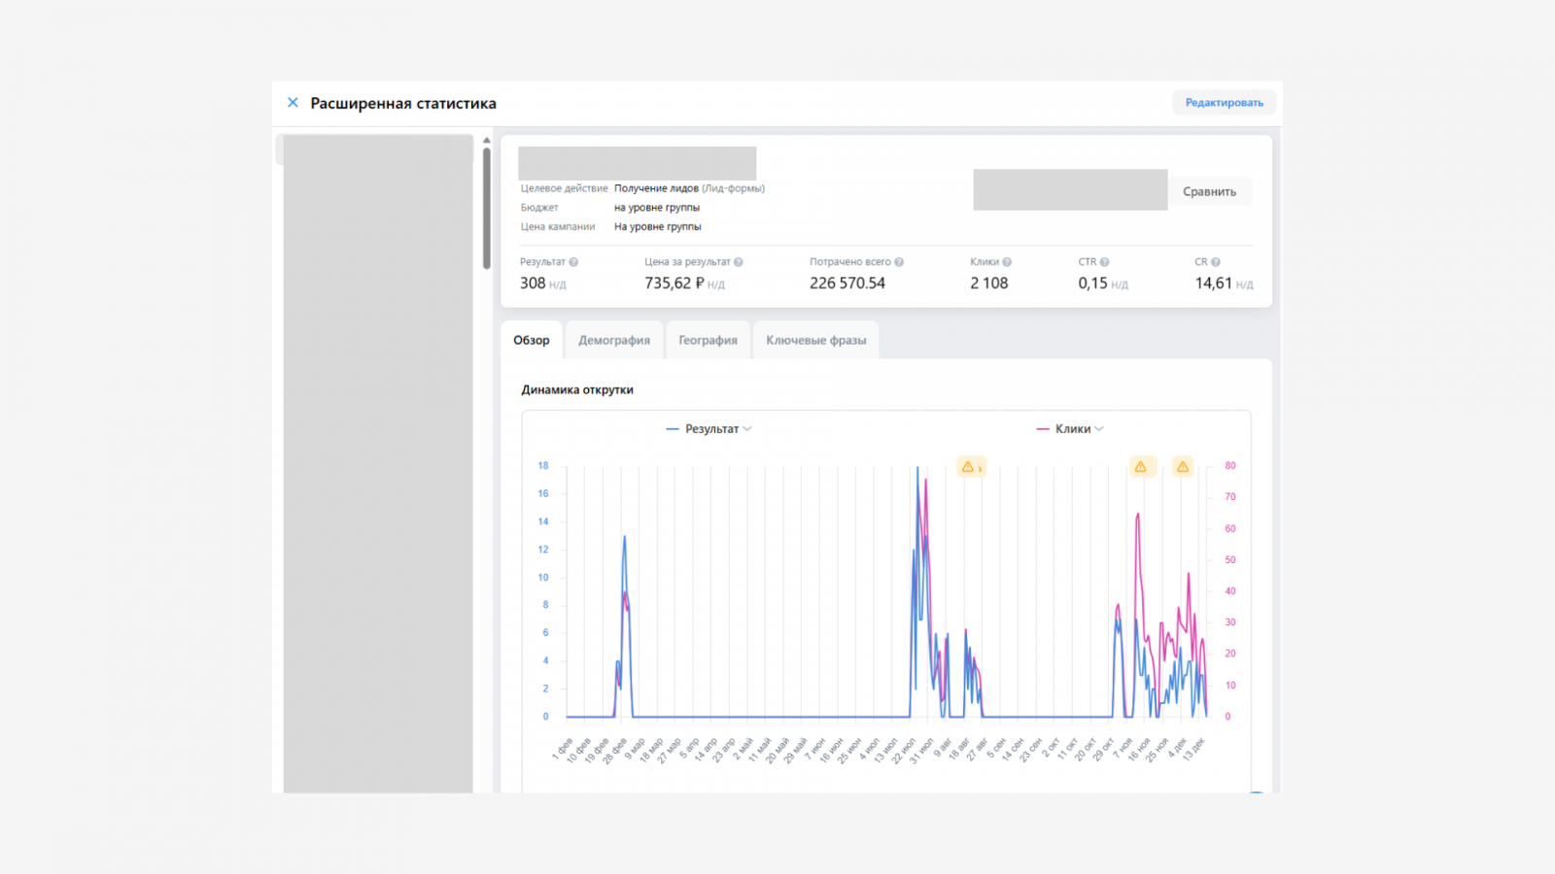Click the vertical scrollbar beside sidebar
This screenshot has width=1555, height=874.
coord(487,209)
